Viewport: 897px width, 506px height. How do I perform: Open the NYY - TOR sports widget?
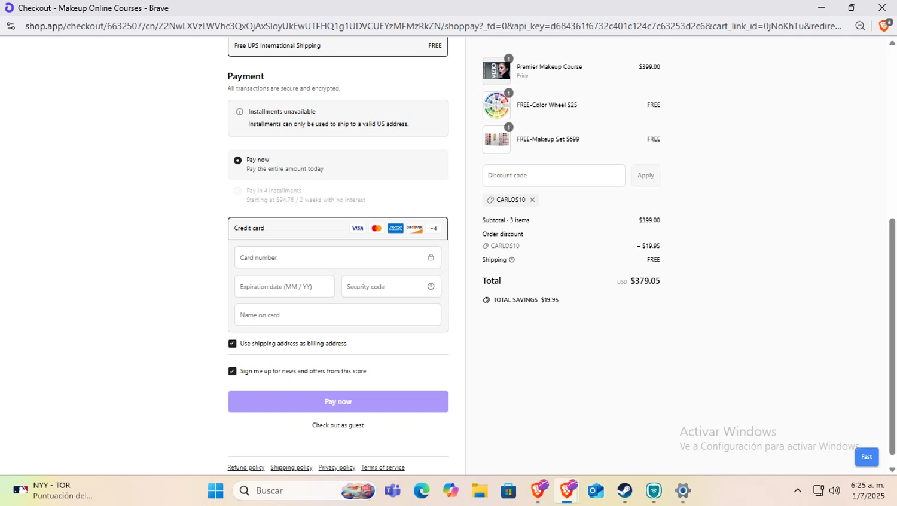[53, 490]
